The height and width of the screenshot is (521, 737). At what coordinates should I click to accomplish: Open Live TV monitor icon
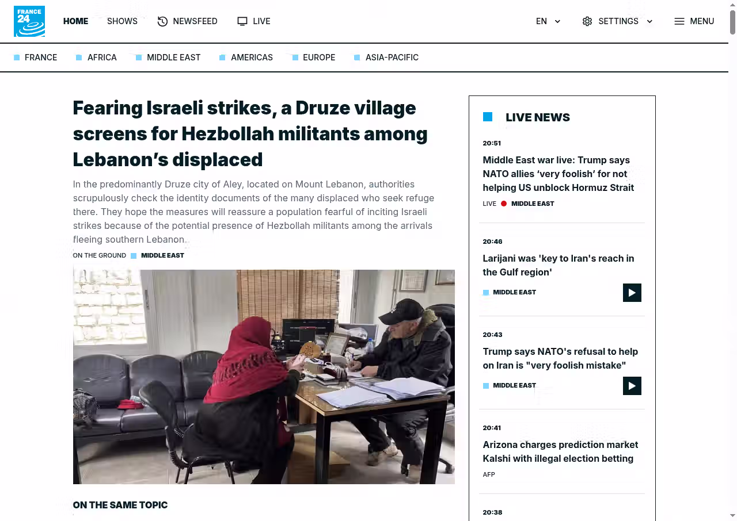click(x=242, y=21)
